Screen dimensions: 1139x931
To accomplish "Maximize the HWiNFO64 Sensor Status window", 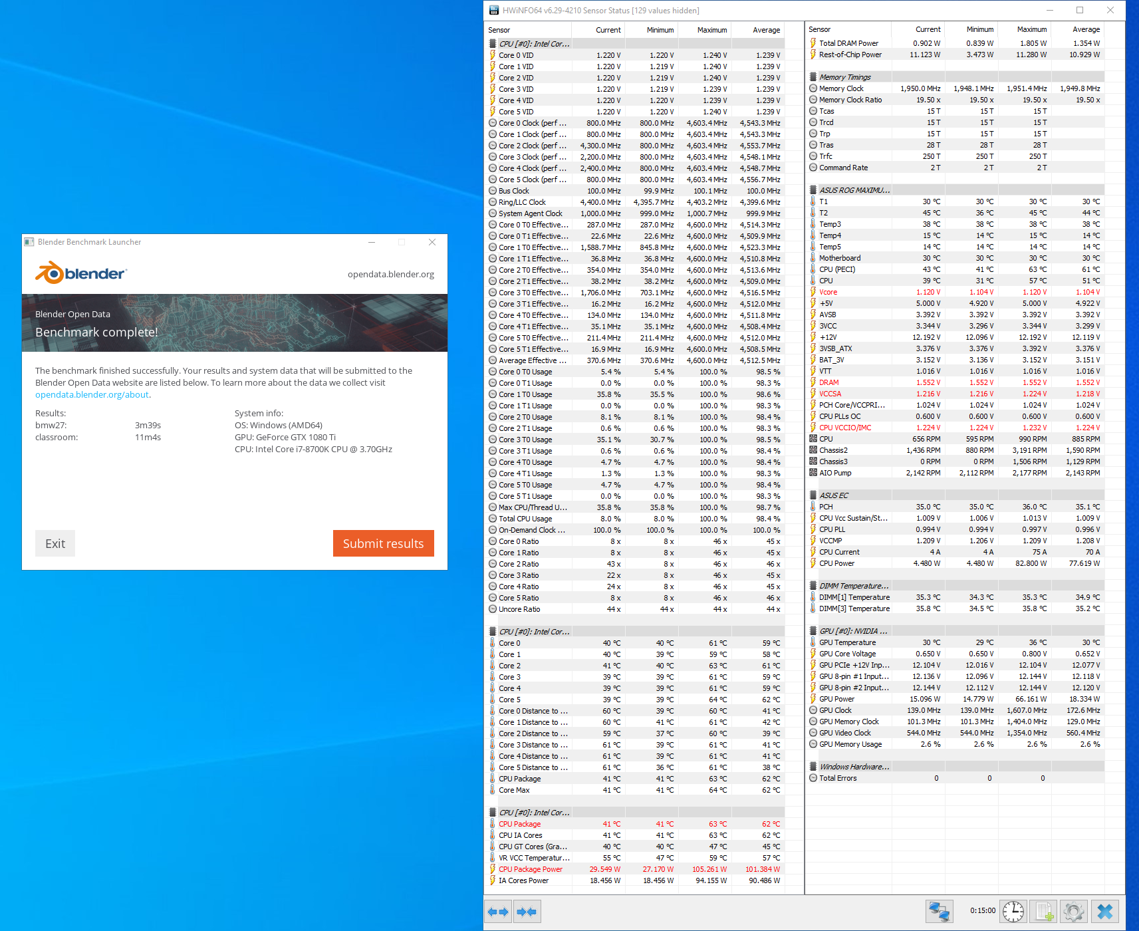I will pos(1080,10).
